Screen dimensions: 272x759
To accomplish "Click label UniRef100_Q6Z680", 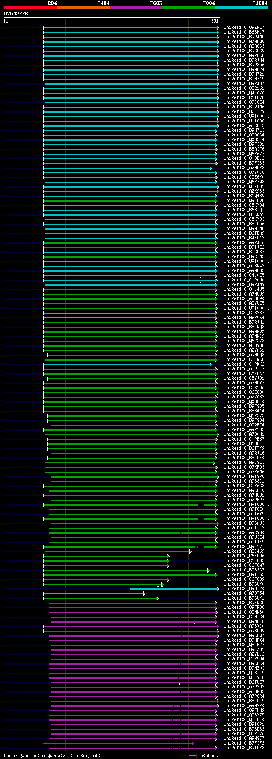I will point(244,392).
